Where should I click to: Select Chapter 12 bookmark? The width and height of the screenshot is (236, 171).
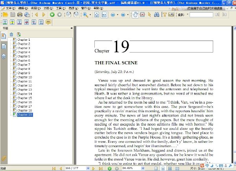[25, 85]
